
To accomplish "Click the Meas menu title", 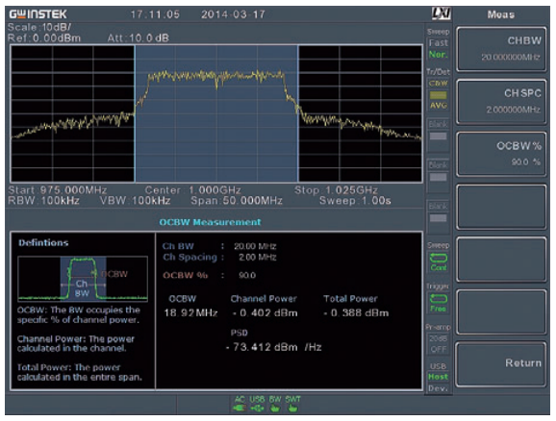I will [500, 14].
